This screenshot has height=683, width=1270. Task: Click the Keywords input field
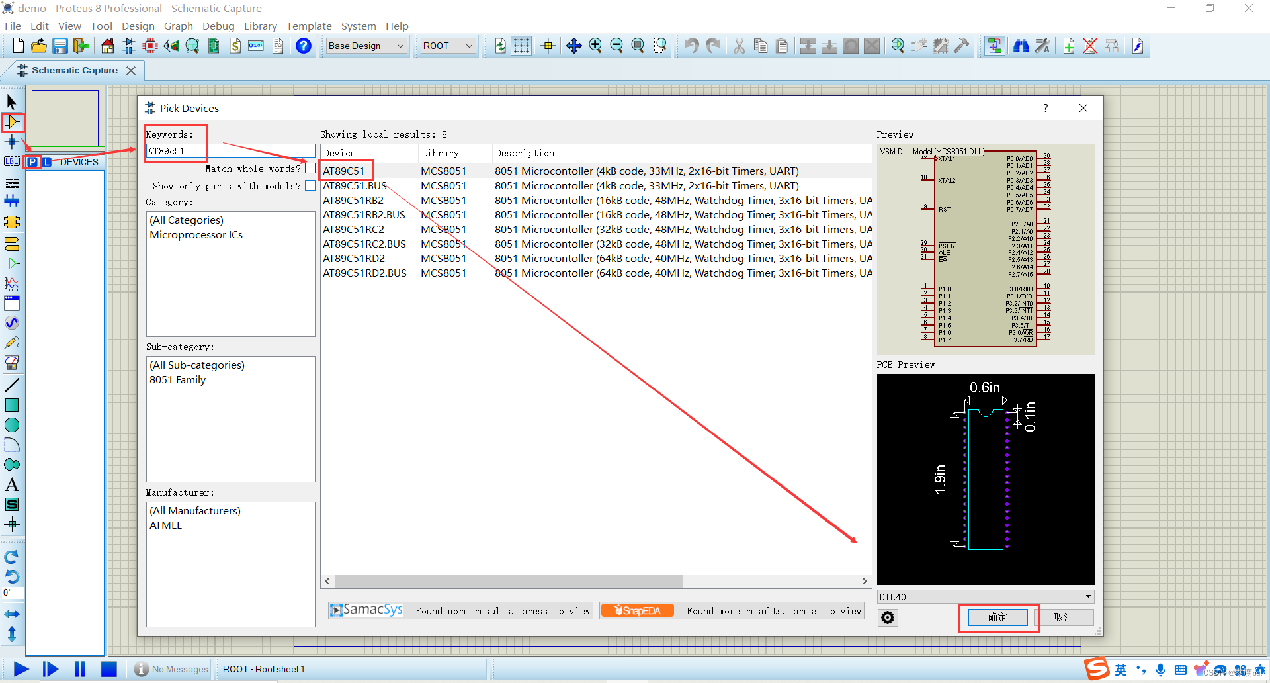(x=230, y=151)
